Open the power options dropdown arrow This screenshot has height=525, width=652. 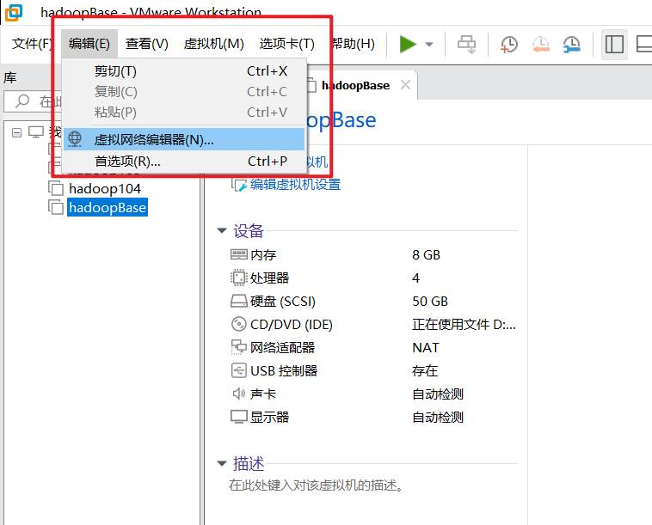pyautogui.click(x=429, y=44)
